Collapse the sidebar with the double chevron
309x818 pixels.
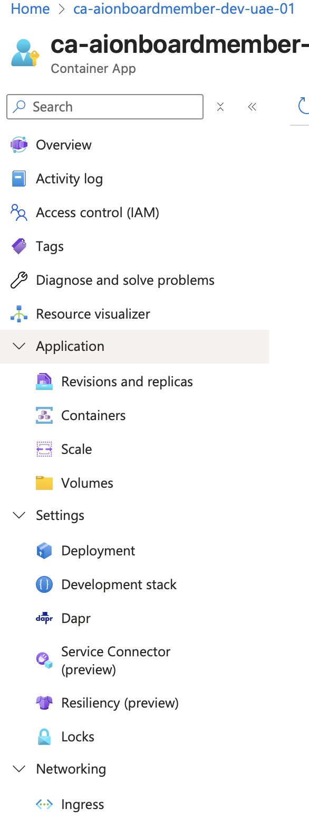point(252,107)
